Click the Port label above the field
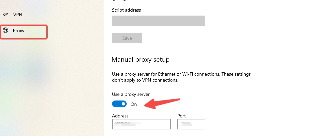330x136 pixels. coord(181,116)
